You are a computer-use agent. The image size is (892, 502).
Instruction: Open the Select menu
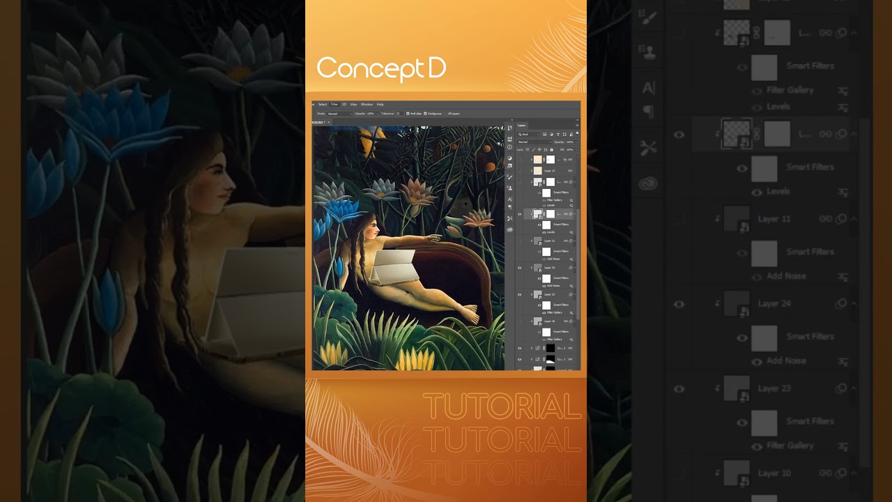(323, 105)
